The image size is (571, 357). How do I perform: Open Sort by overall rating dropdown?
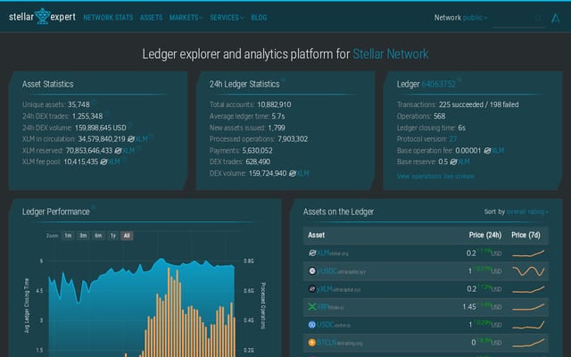pyautogui.click(x=527, y=212)
